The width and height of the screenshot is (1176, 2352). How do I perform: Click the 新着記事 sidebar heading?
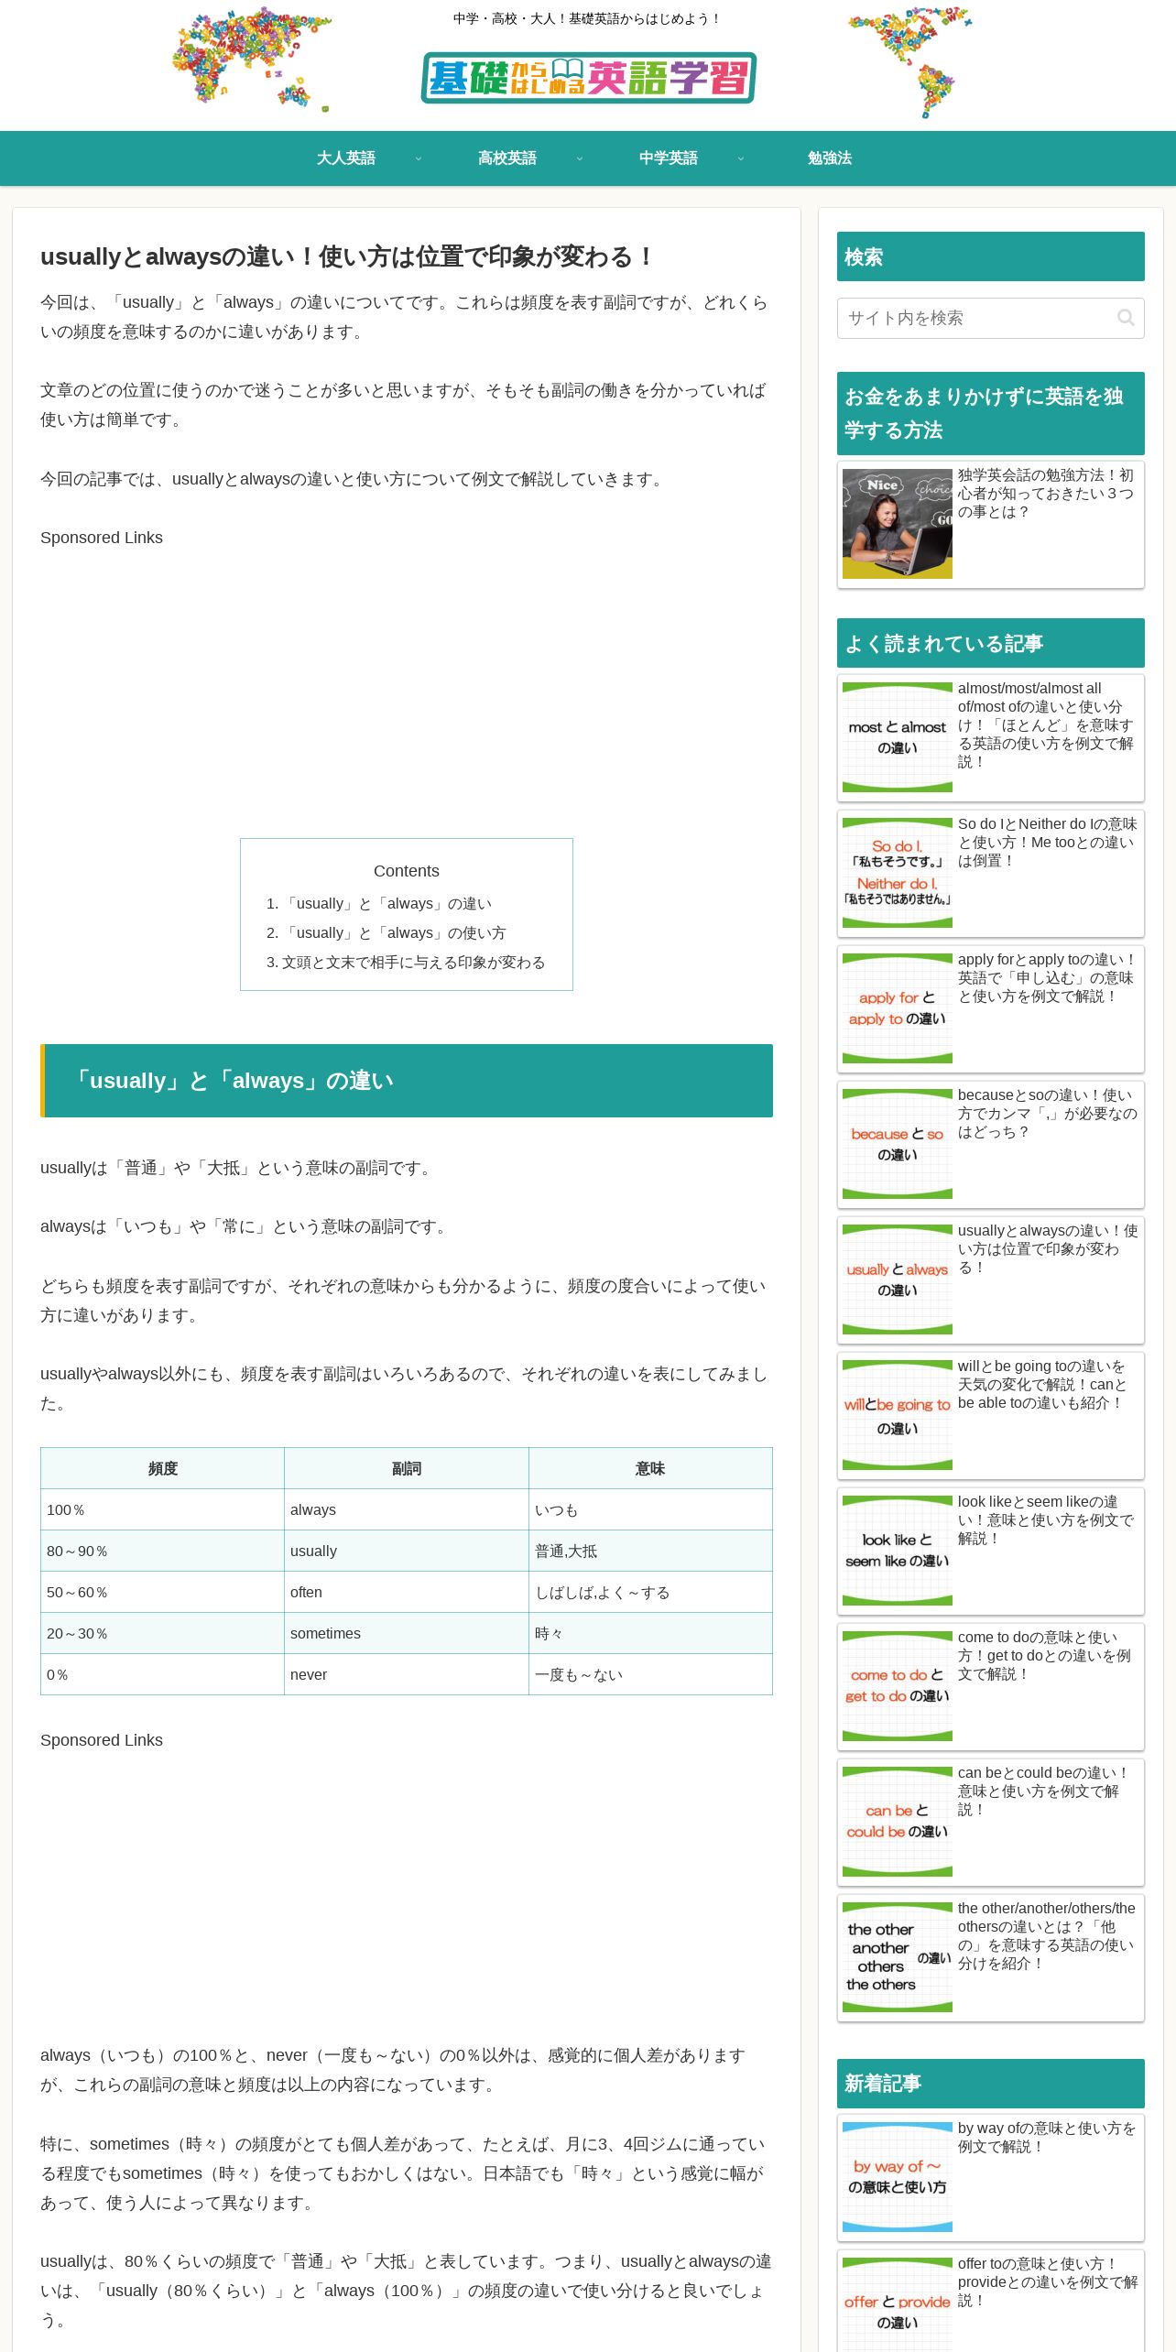(990, 2084)
